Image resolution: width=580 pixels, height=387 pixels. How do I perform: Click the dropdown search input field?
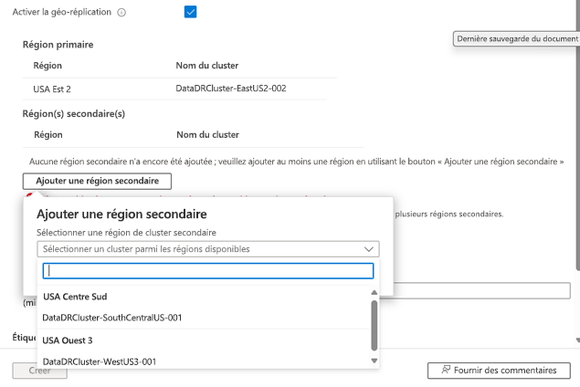[208, 271]
